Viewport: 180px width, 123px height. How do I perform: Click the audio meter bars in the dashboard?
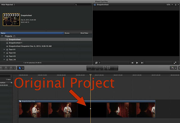pyautogui.click(x=116, y=68)
